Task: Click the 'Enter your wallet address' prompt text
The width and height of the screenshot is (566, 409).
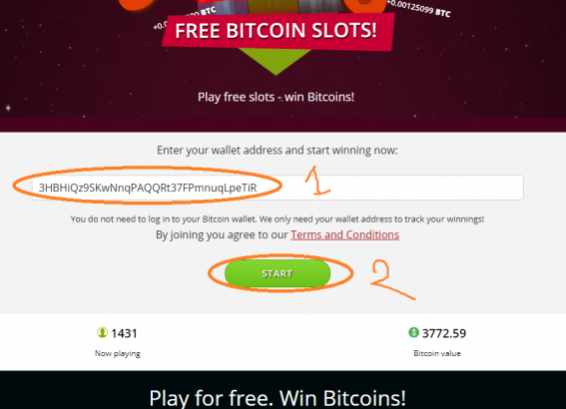Action: click(x=278, y=150)
